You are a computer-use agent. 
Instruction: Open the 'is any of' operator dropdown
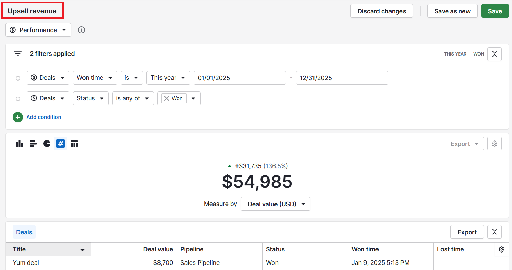click(133, 98)
